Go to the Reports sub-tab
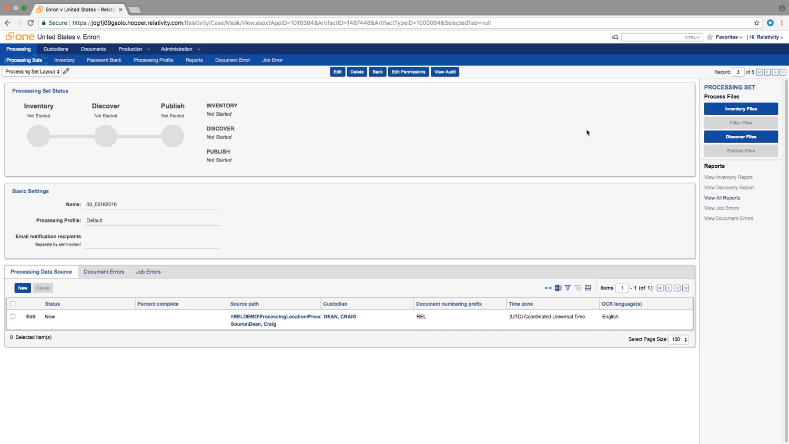 click(x=194, y=60)
